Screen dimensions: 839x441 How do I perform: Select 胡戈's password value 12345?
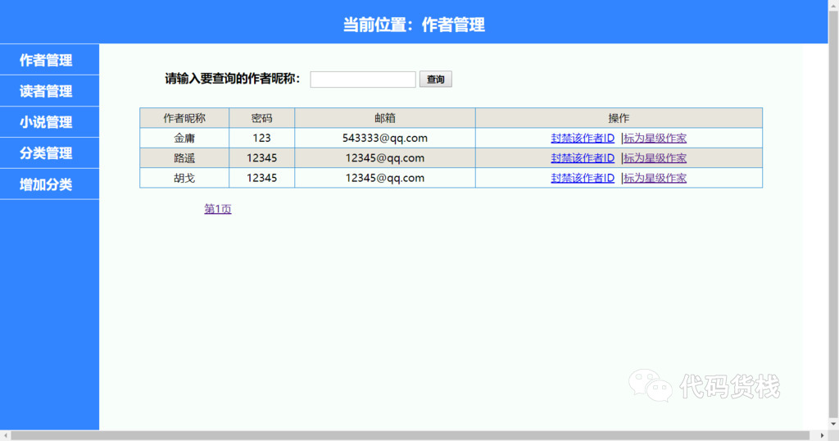coord(261,178)
